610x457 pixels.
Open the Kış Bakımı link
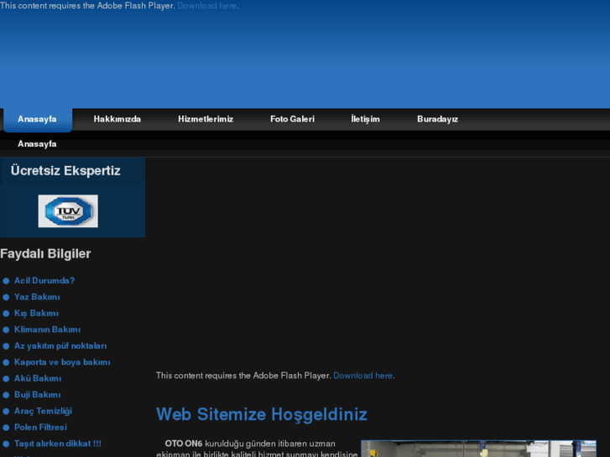pyautogui.click(x=36, y=314)
